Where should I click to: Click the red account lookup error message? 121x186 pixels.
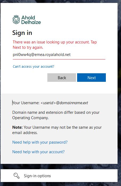pos(55,45)
